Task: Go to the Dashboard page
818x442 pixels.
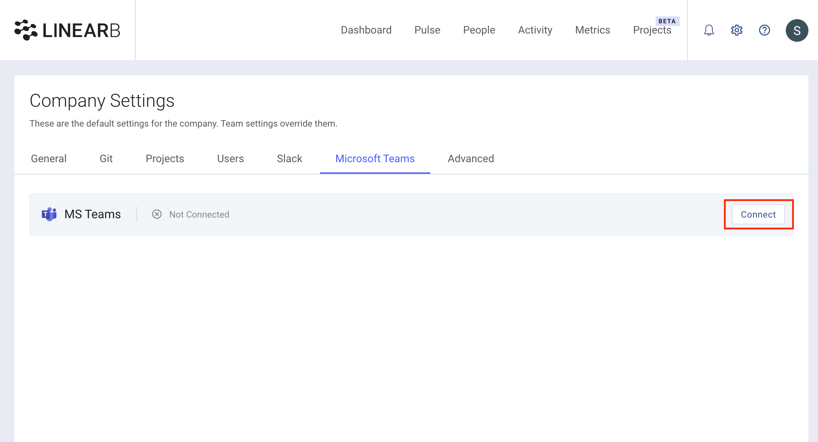Action: (x=366, y=30)
